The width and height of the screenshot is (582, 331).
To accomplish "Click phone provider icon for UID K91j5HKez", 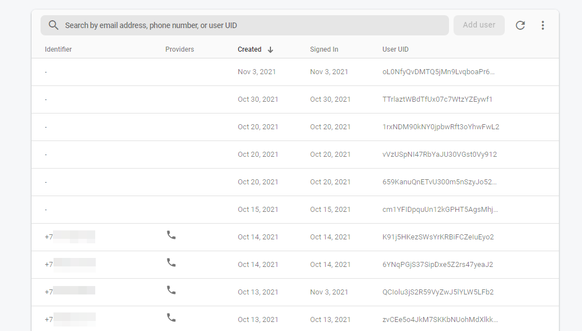I will click(171, 235).
